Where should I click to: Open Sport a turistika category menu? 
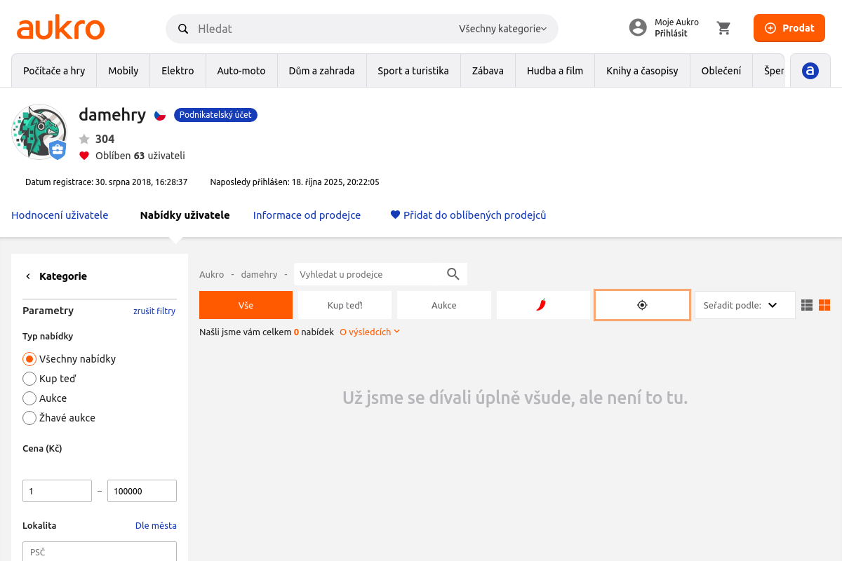[x=413, y=71]
